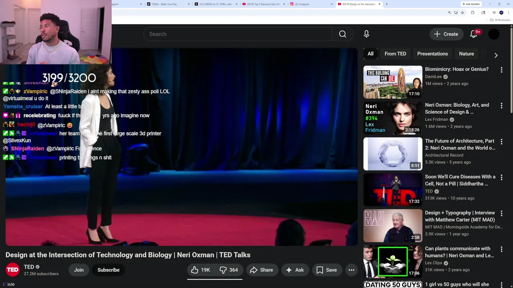Open the Chrome extensions puzzle icon
This screenshot has height=288, width=513.
[473, 13]
